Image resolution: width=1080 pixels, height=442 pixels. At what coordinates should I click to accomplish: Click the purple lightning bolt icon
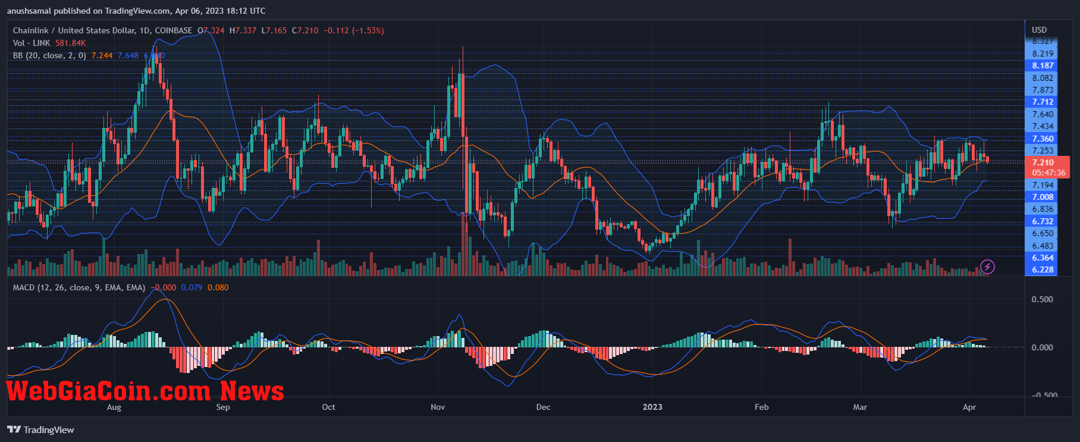(987, 267)
